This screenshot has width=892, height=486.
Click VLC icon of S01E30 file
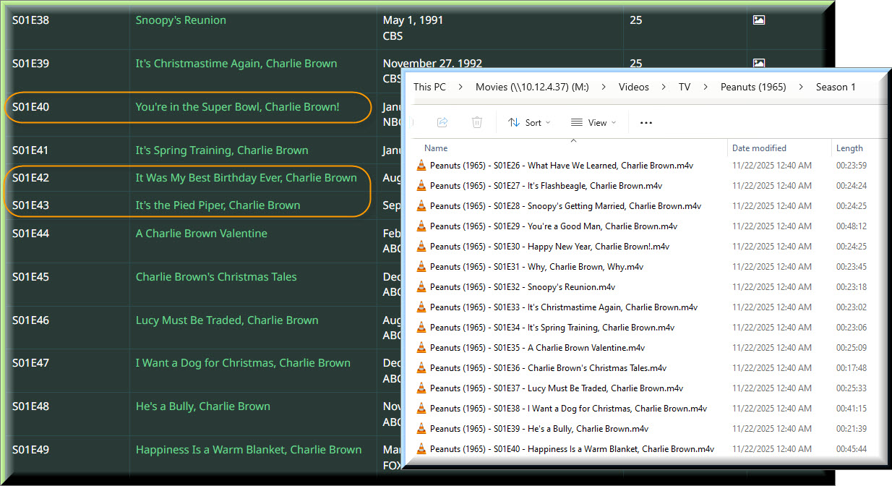[x=421, y=247]
